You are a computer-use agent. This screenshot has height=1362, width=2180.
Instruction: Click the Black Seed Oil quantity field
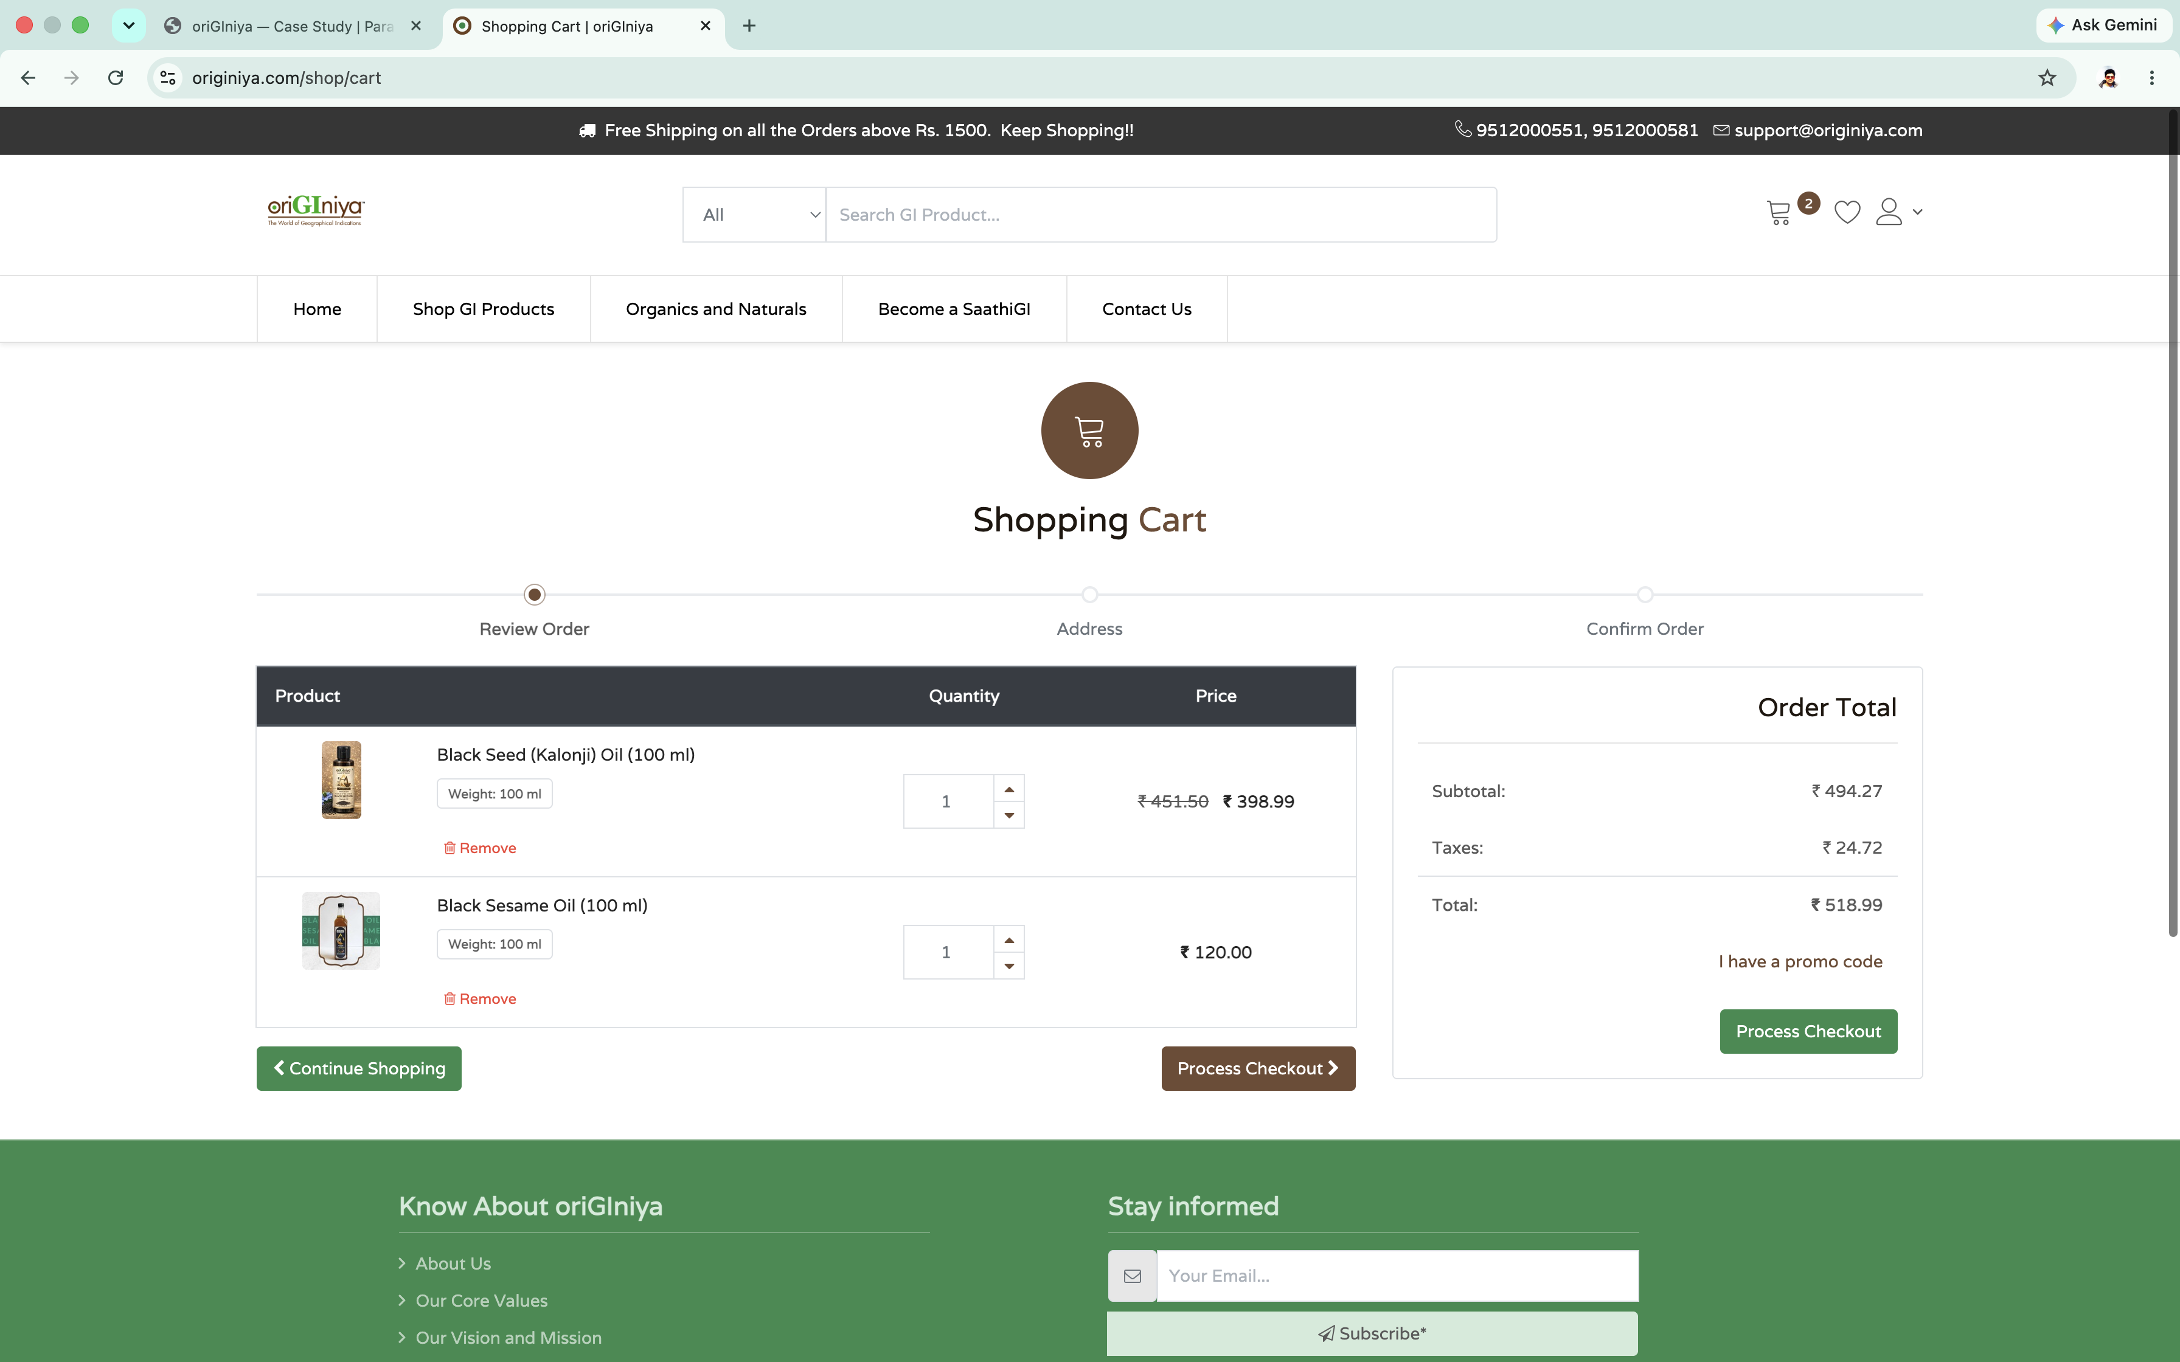[x=948, y=802]
